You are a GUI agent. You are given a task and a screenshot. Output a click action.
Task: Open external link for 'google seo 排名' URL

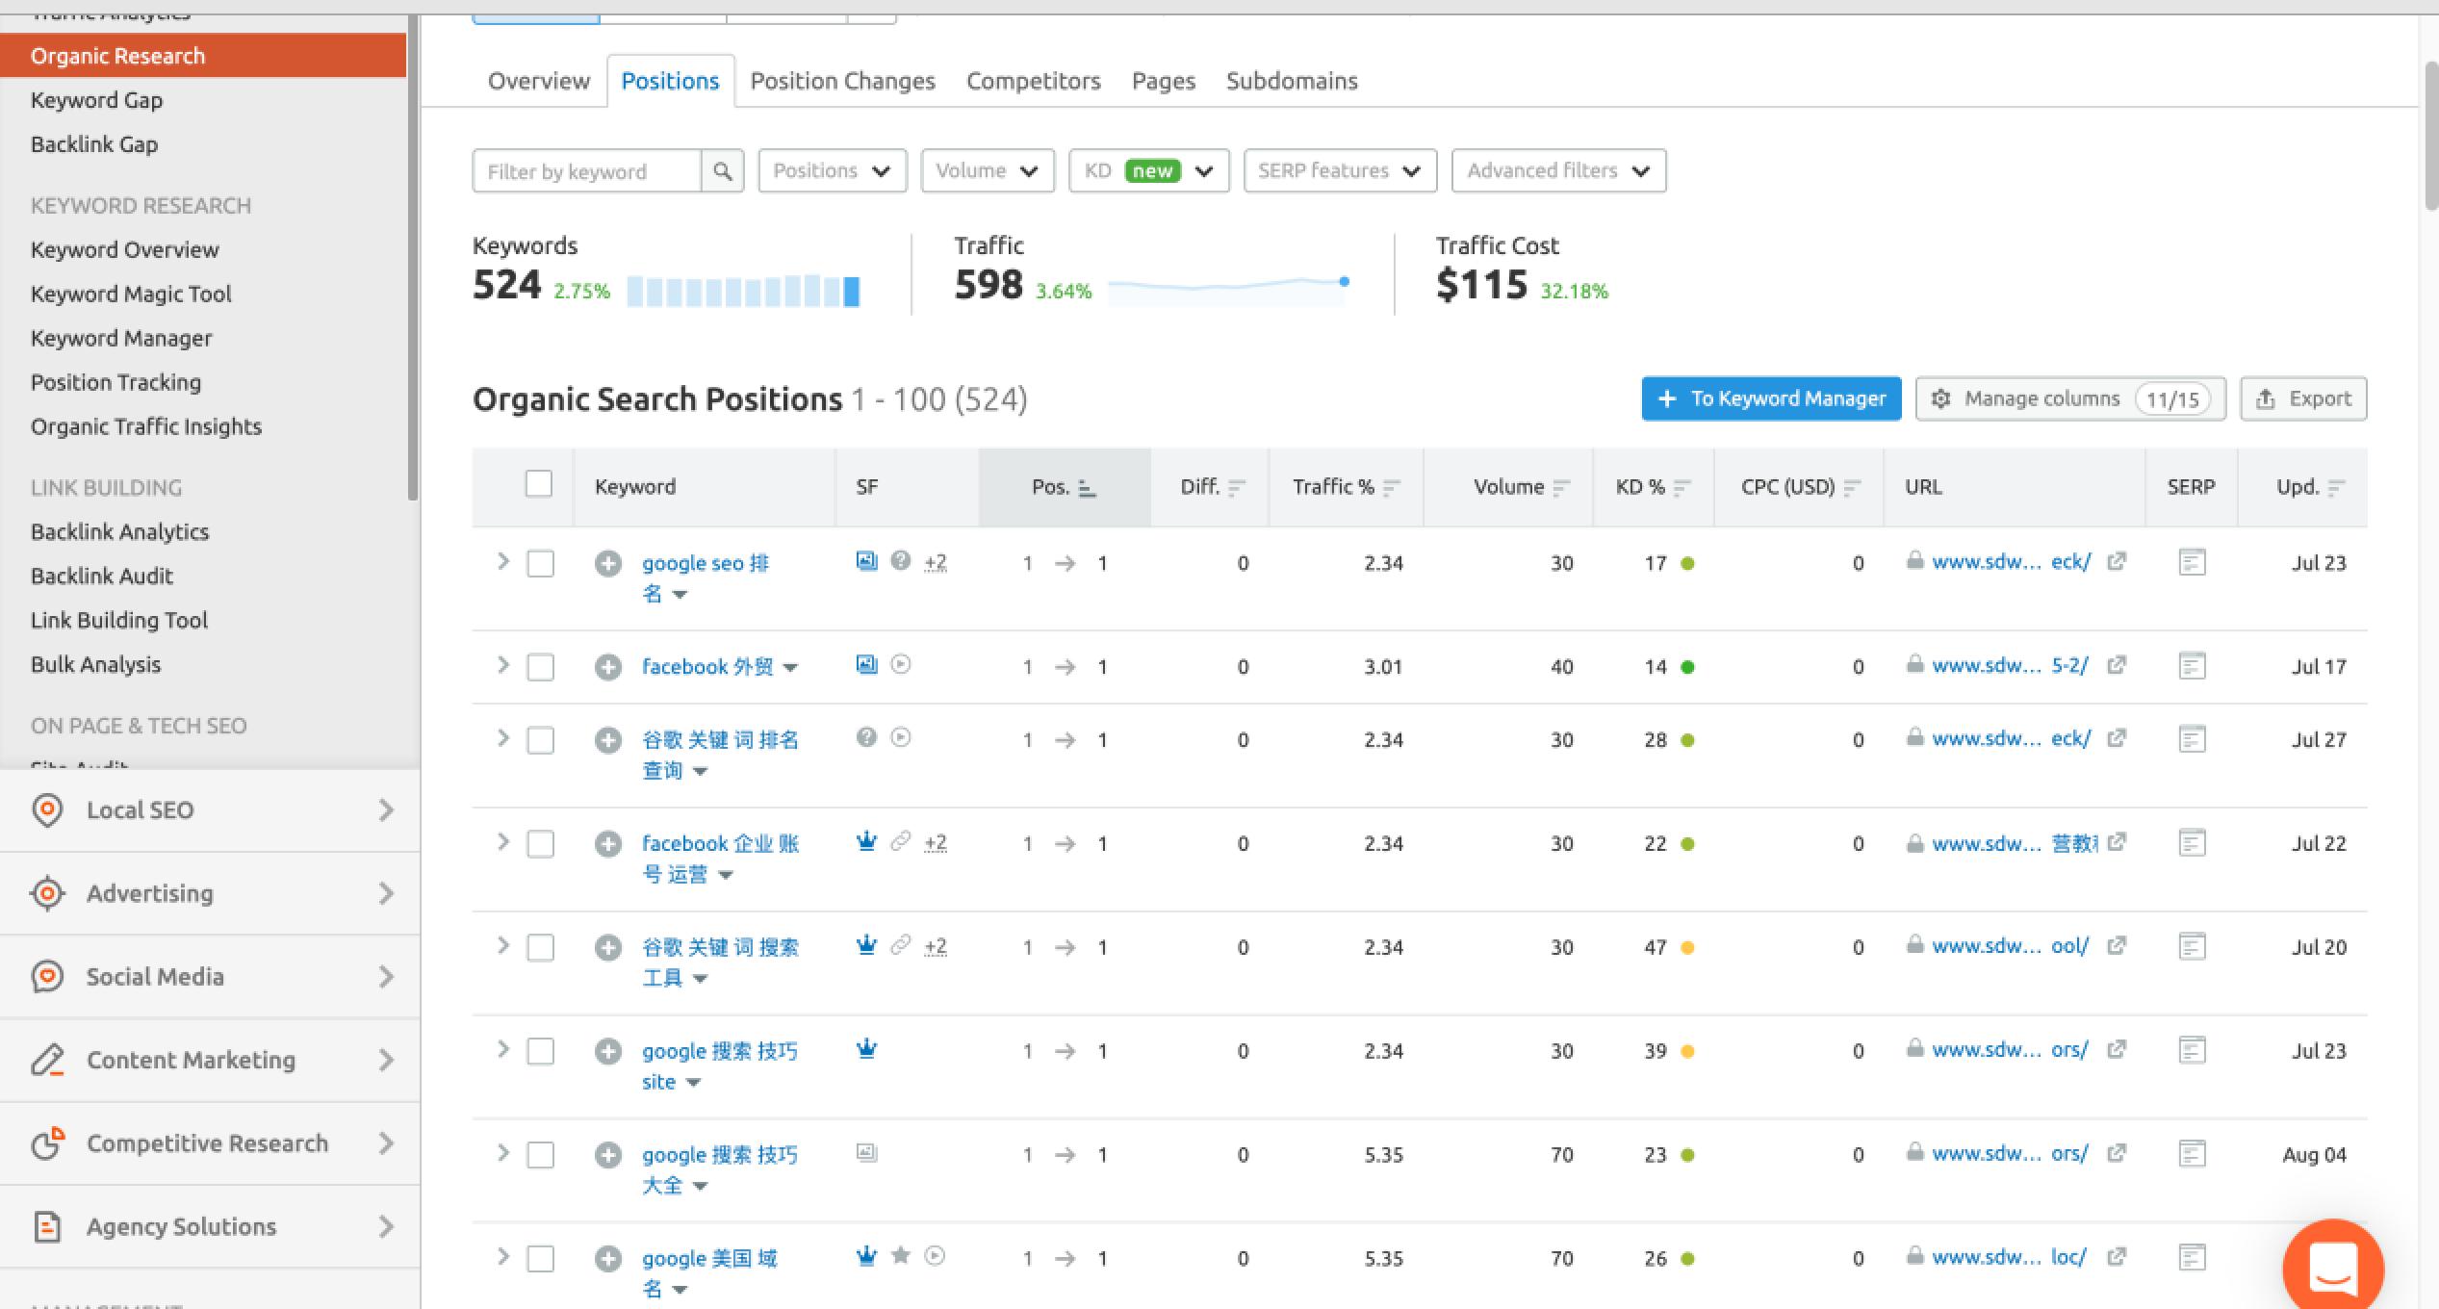(2116, 561)
